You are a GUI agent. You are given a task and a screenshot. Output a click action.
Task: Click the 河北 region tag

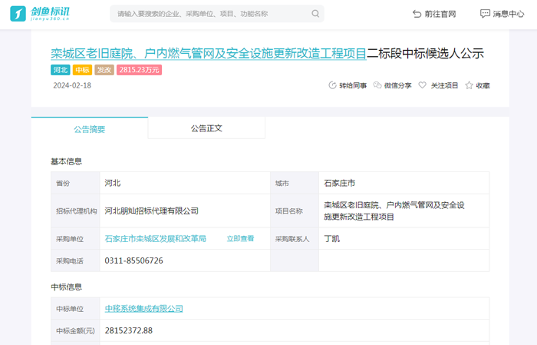click(61, 70)
